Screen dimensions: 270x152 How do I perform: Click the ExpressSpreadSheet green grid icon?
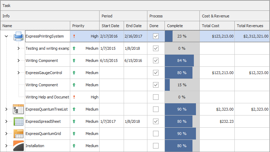(18, 121)
